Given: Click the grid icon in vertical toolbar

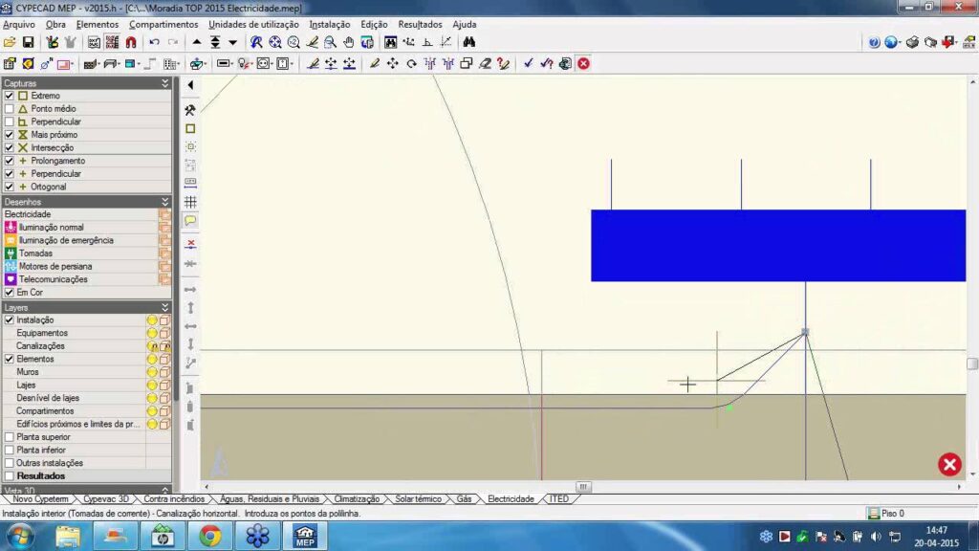Looking at the screenshot, I should 190,202.
